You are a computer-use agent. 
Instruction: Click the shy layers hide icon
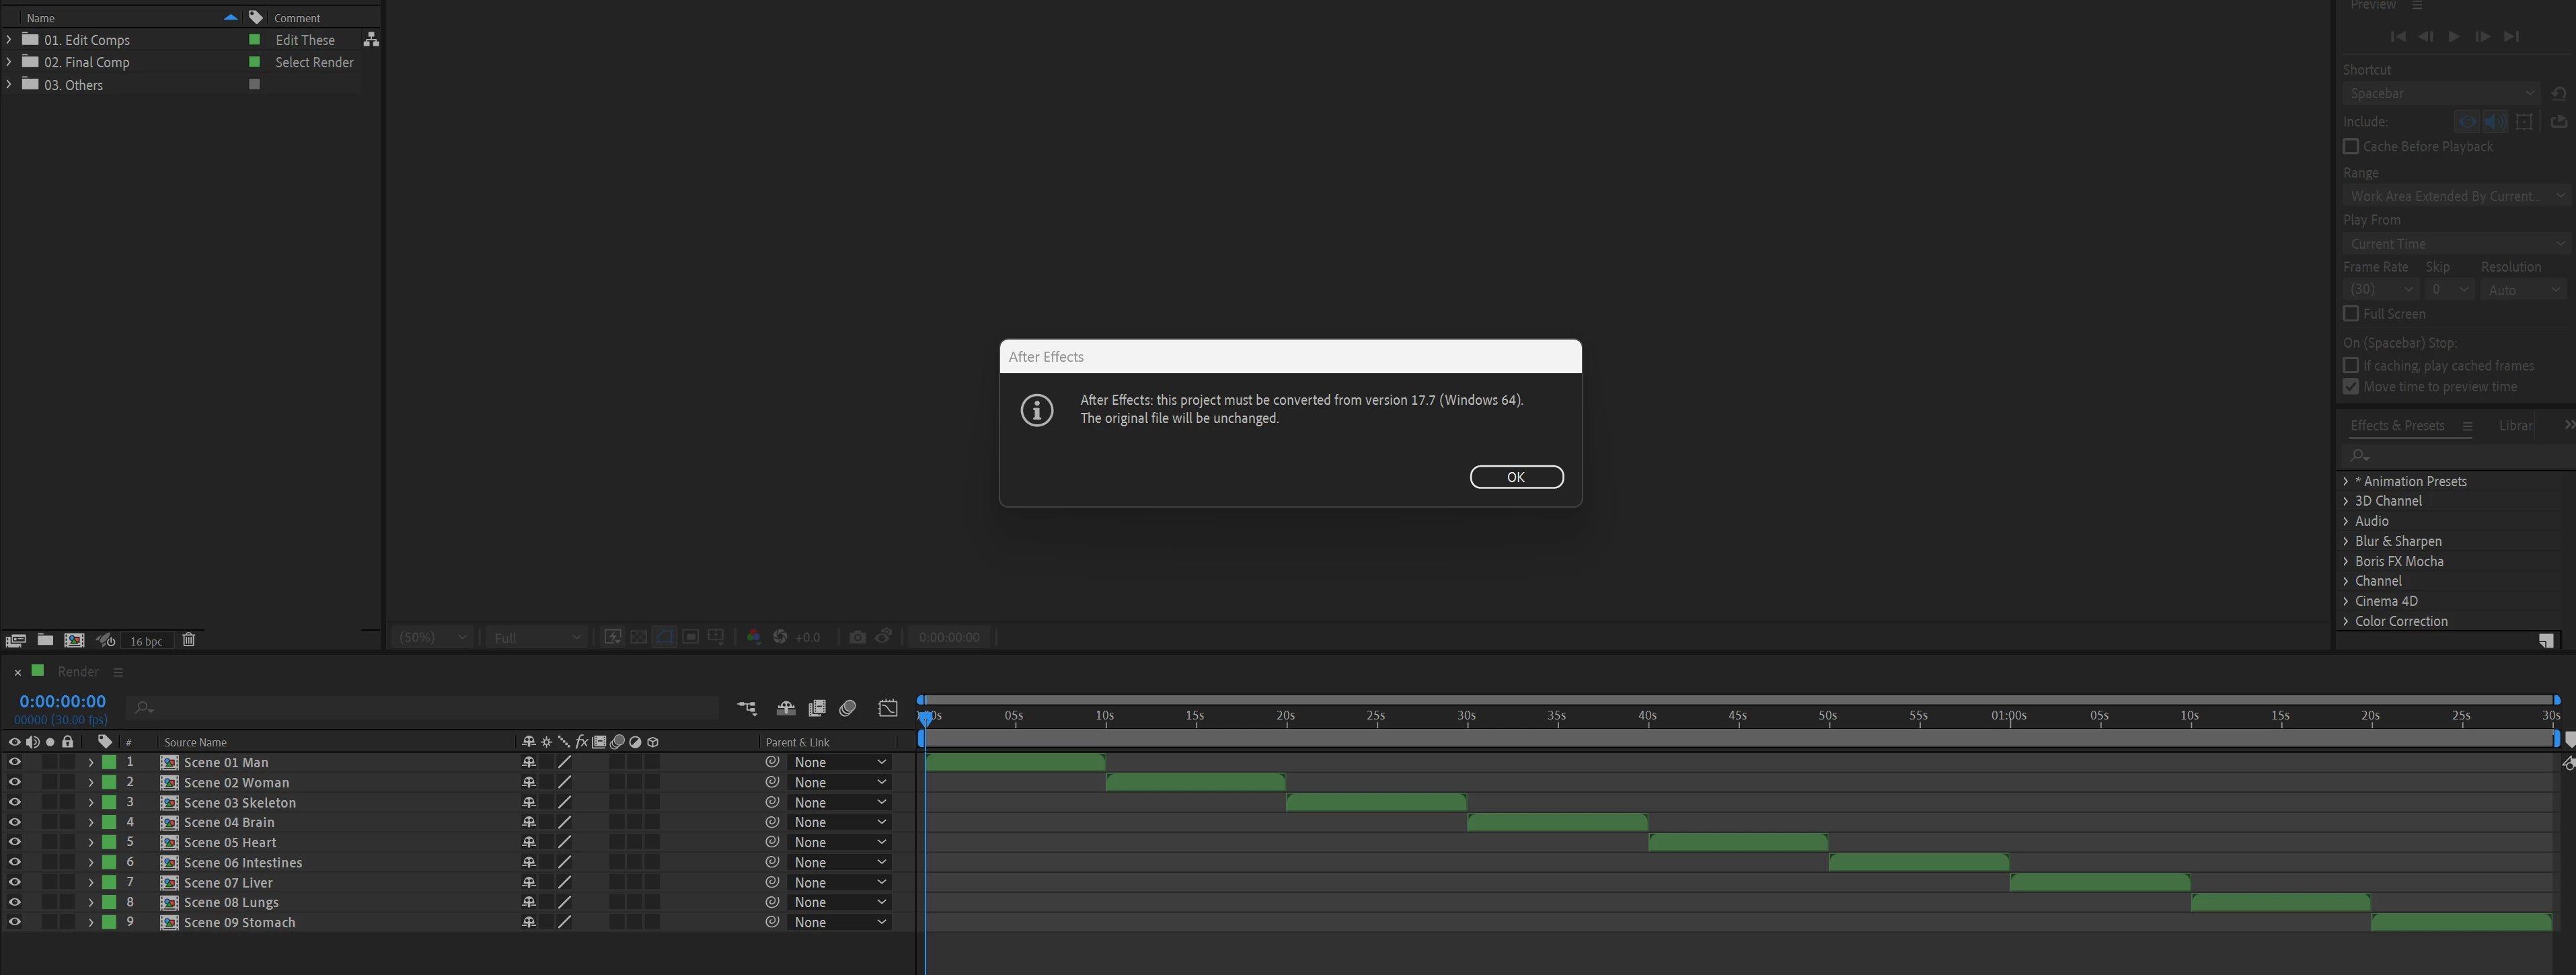786,708
